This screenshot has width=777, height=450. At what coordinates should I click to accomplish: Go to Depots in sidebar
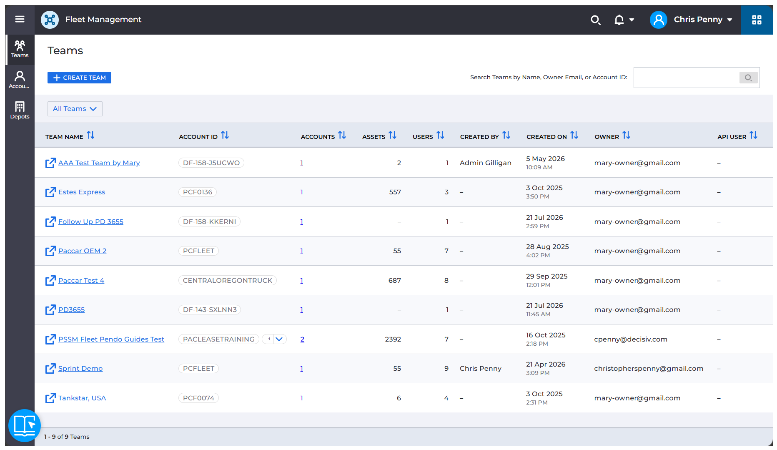point(20,110)
